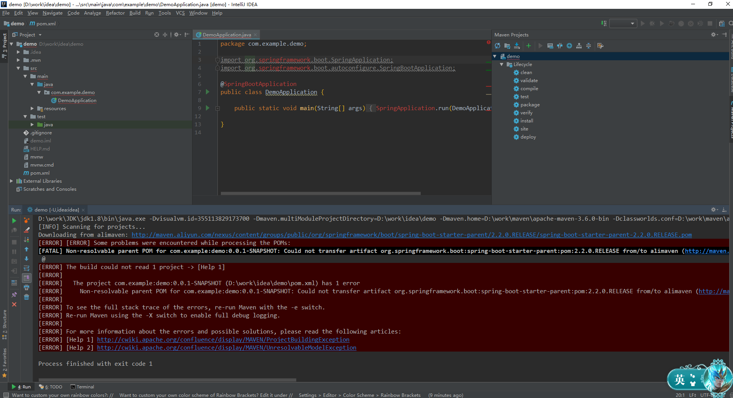This screenshot has width=733, height=398.
Task: Open the Refactor menu
Action: click(x=115, y=13)
